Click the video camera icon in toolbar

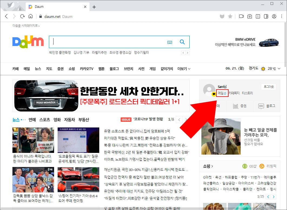[x=242, y=17]
